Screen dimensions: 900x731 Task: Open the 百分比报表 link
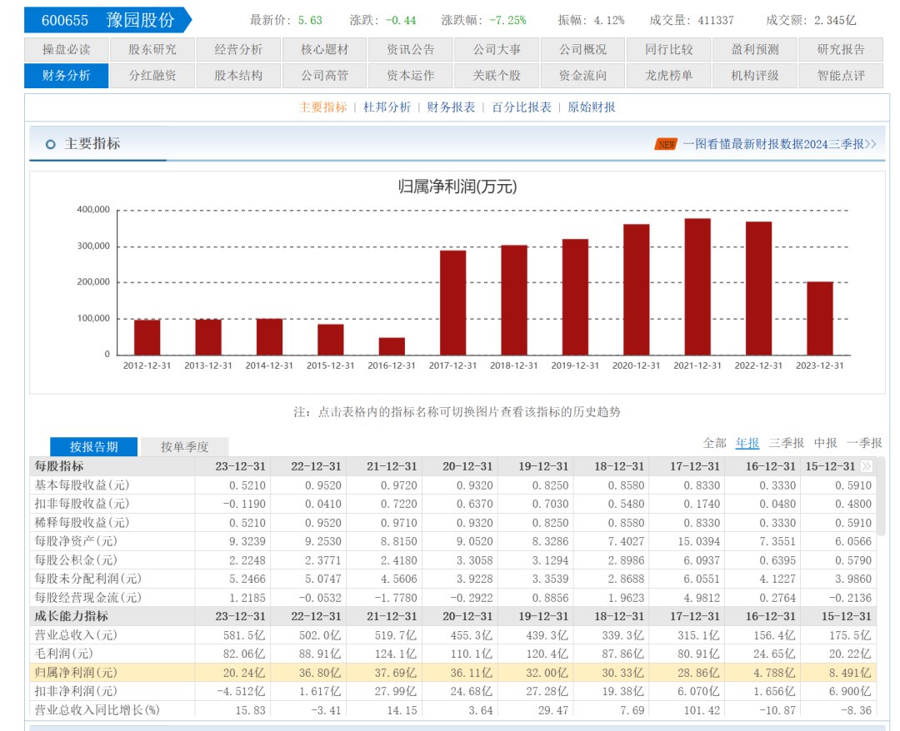click(521, 107)
